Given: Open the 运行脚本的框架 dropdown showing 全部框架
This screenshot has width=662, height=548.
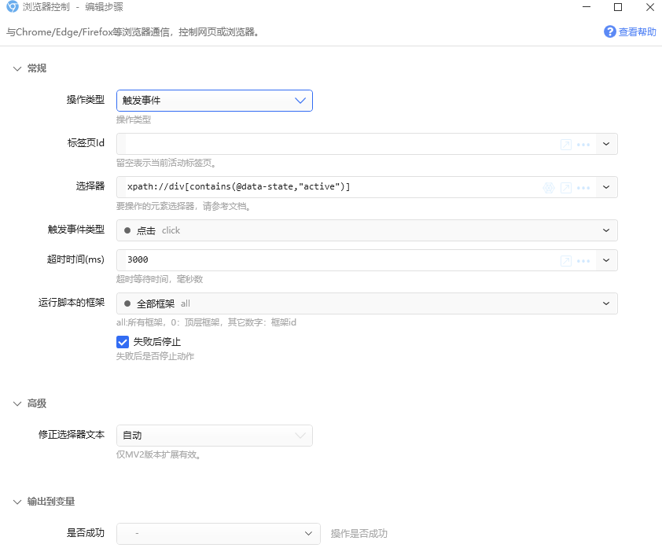Looking at the screenshot, I should click(366, 303).
